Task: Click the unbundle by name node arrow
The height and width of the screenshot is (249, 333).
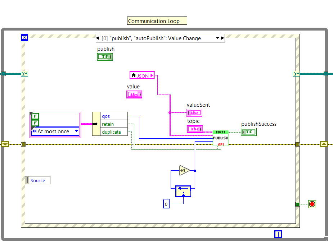Action: tap(96, 124)
